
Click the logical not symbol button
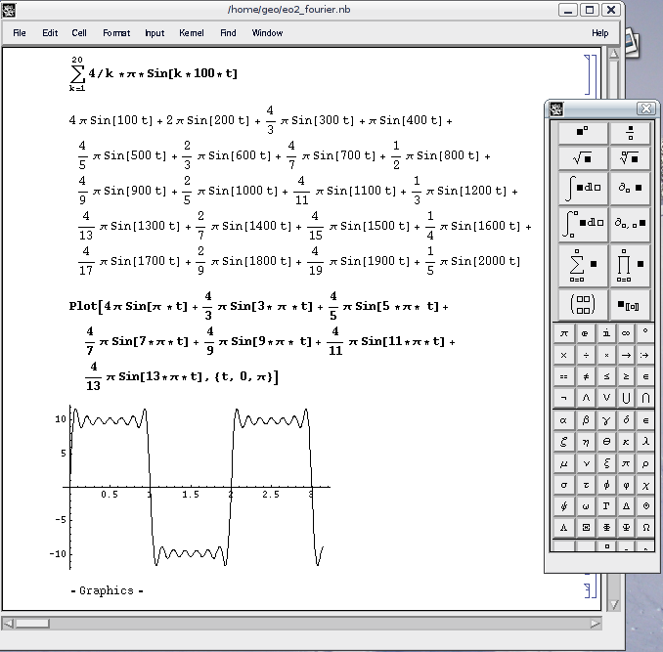pos(564,398)
